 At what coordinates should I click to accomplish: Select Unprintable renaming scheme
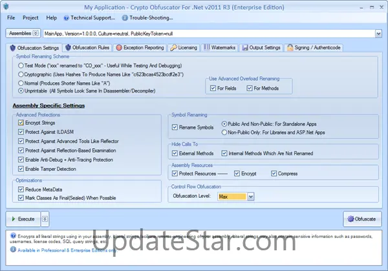pyautogui.click(x=21, y=91)
